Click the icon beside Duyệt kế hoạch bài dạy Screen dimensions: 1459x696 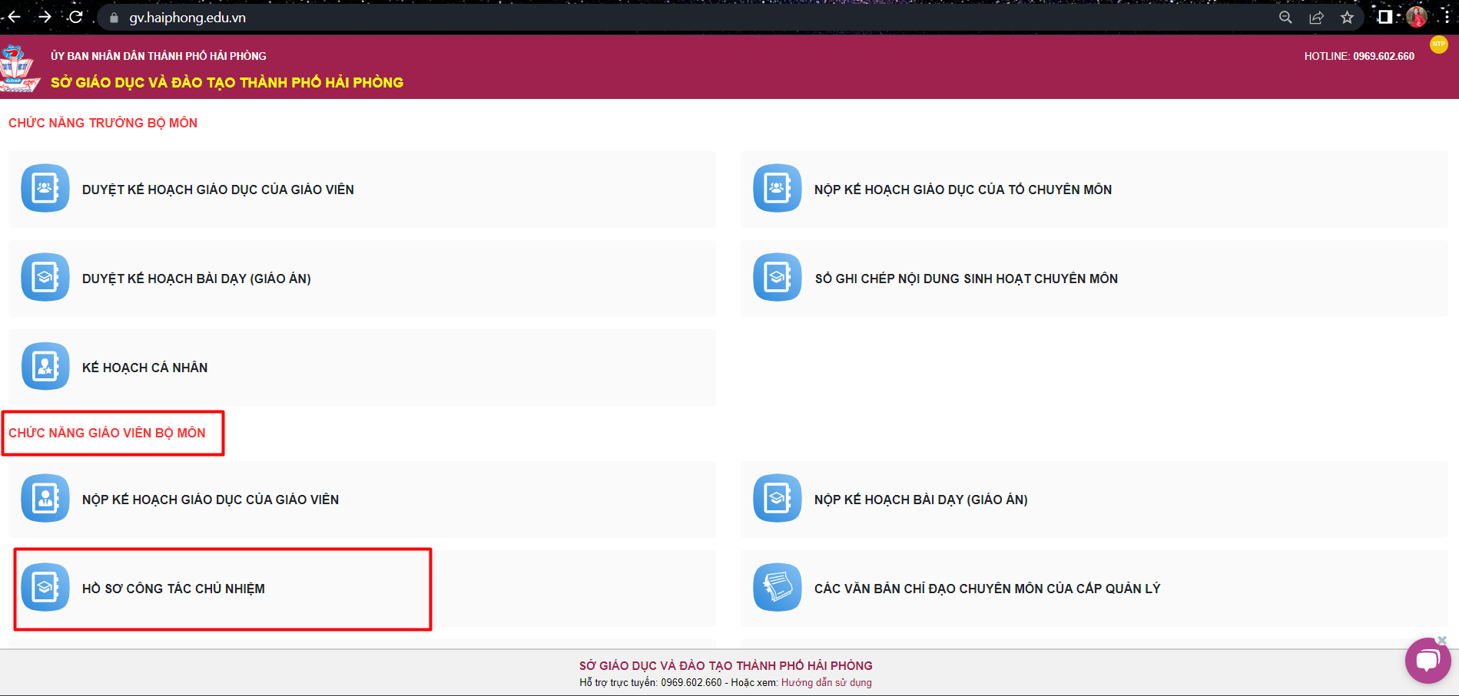45,277
